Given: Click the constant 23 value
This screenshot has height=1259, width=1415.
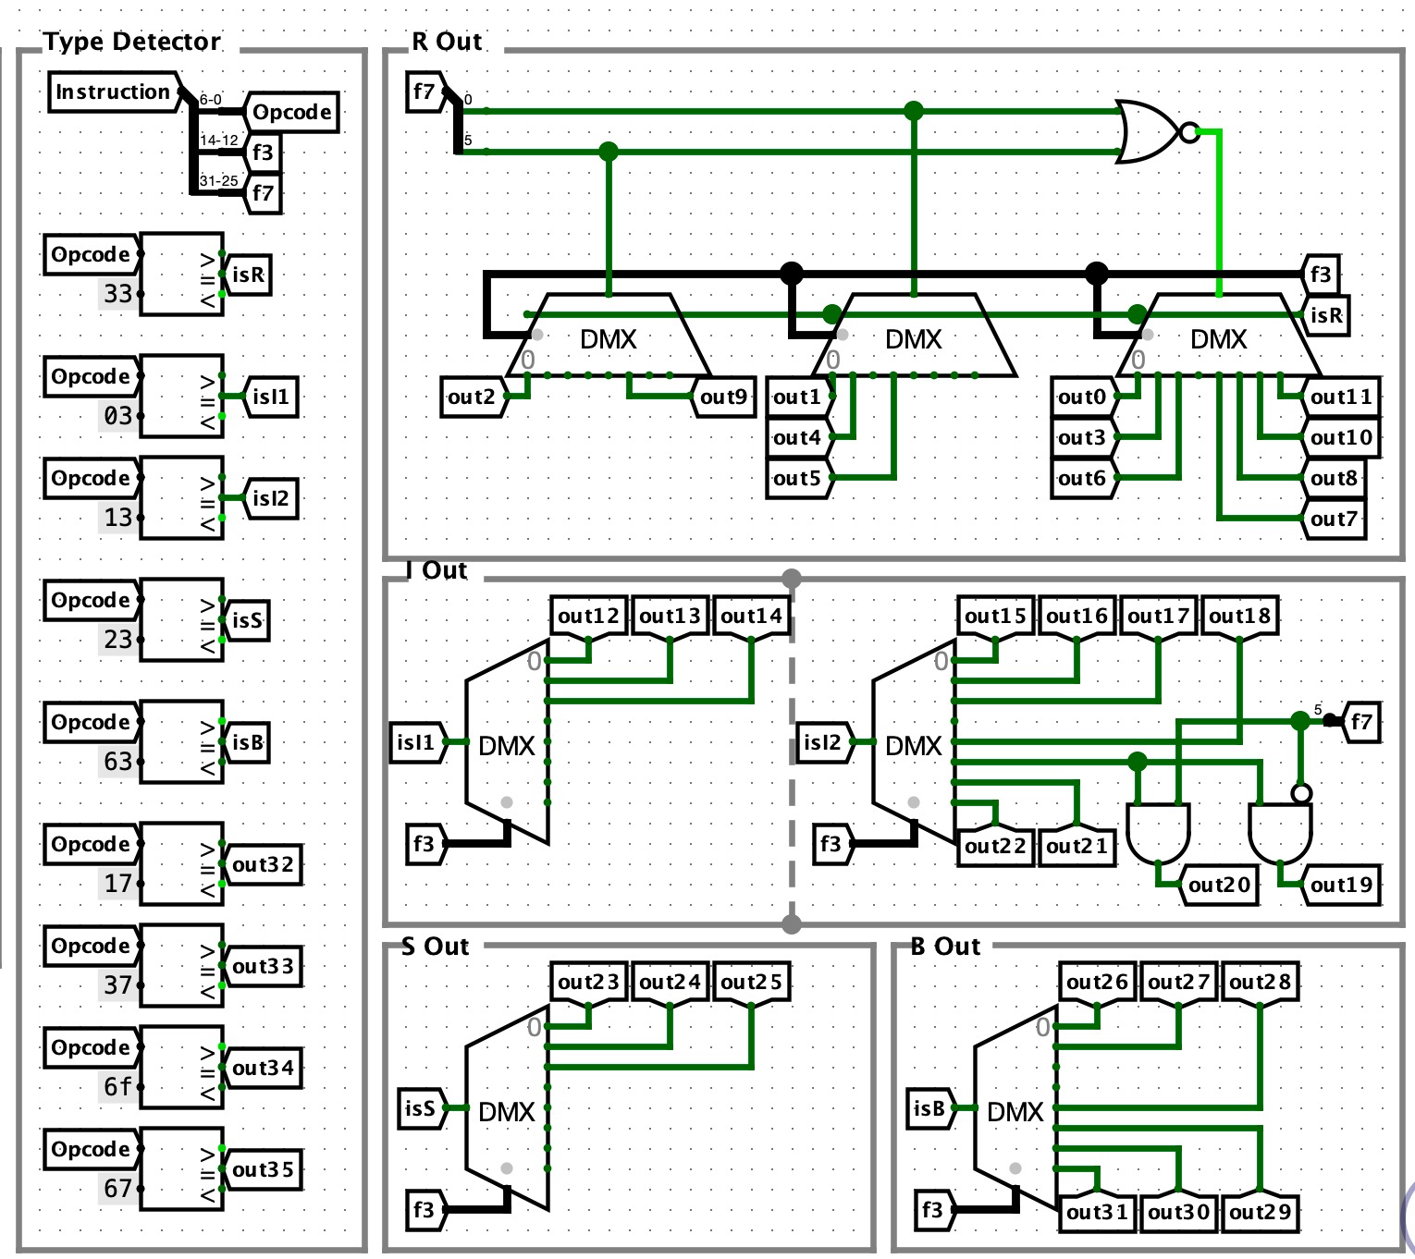Looking at the screenshot, I should click(118, 640).
